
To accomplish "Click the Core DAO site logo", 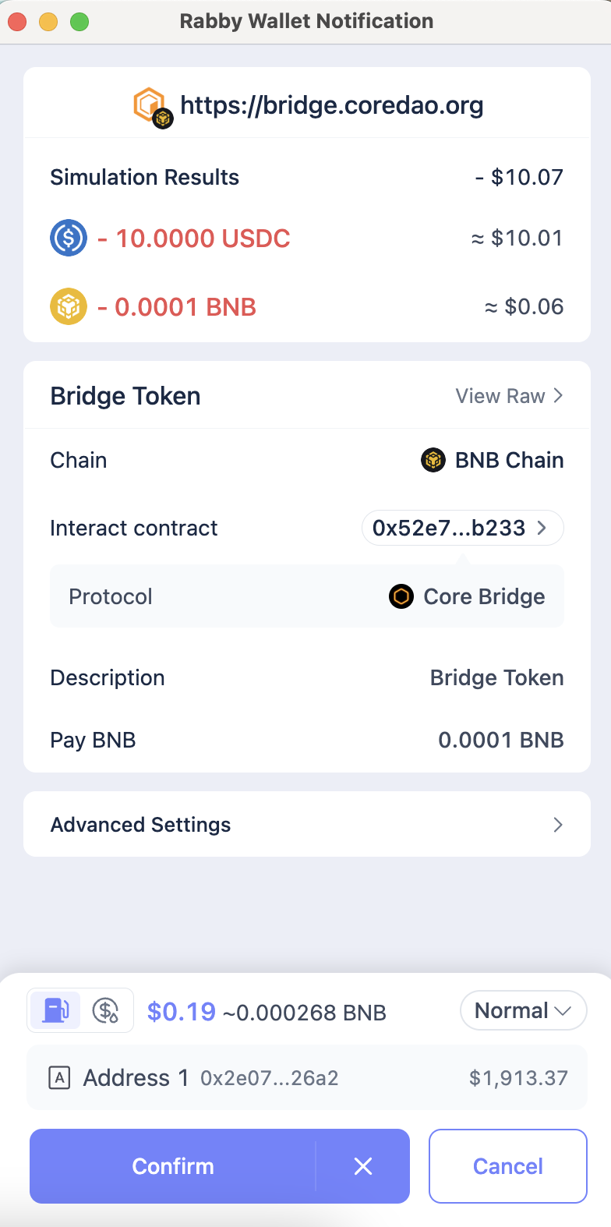I will (x=150, y=105).
